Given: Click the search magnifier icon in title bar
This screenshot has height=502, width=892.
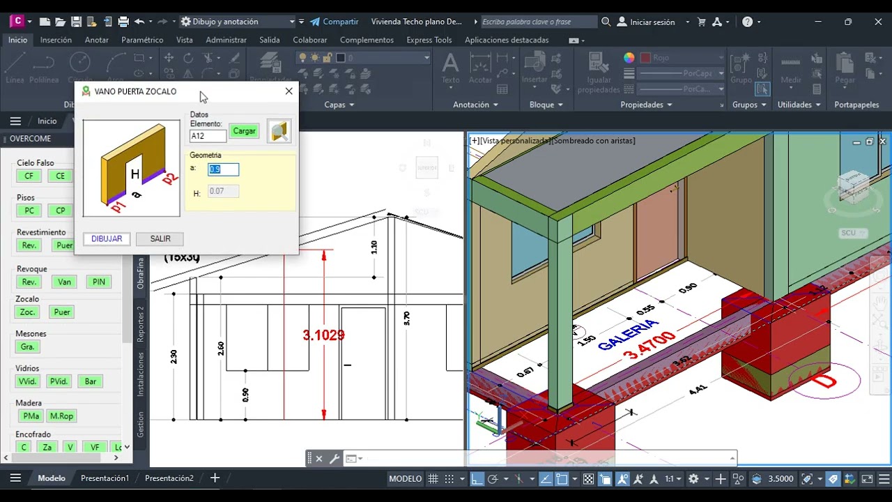Looking at the screenshot, I should point(606,22).
